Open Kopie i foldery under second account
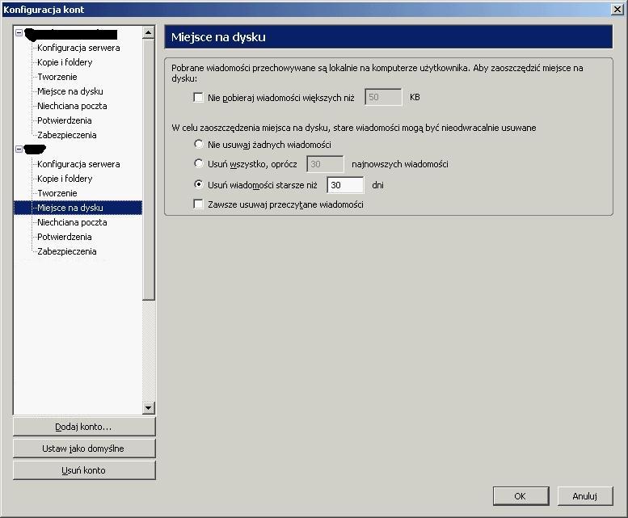This screenshot has width=628, height=518. tap(65, 179)
